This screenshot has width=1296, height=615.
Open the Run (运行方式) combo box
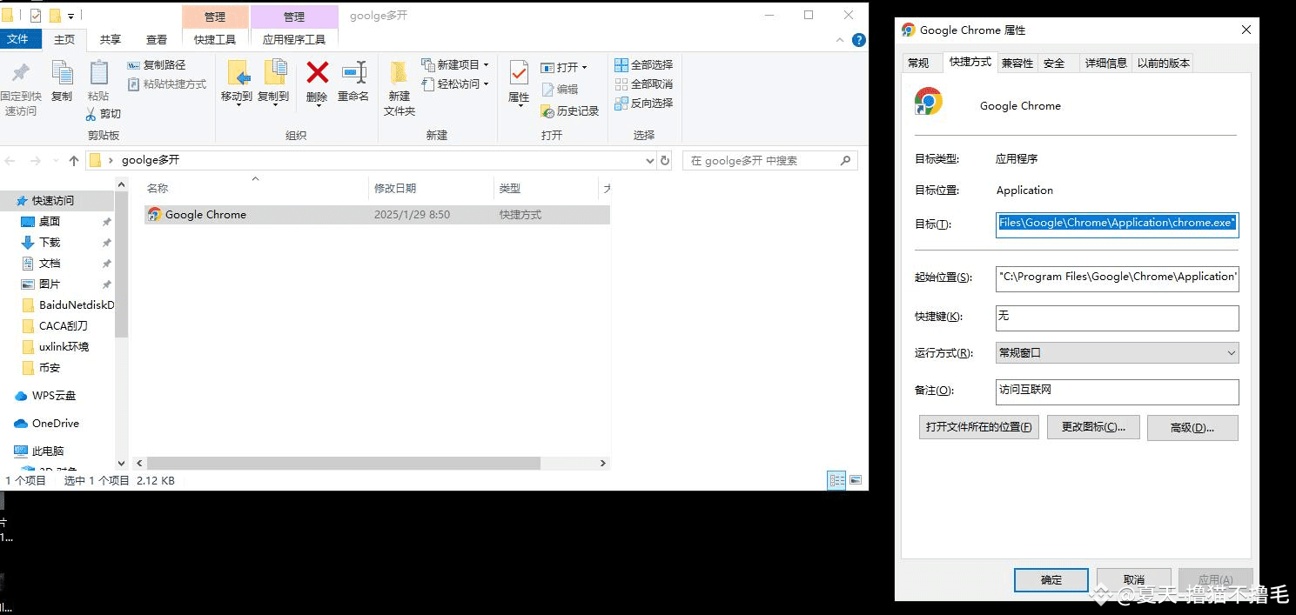tap(1117, 353)
